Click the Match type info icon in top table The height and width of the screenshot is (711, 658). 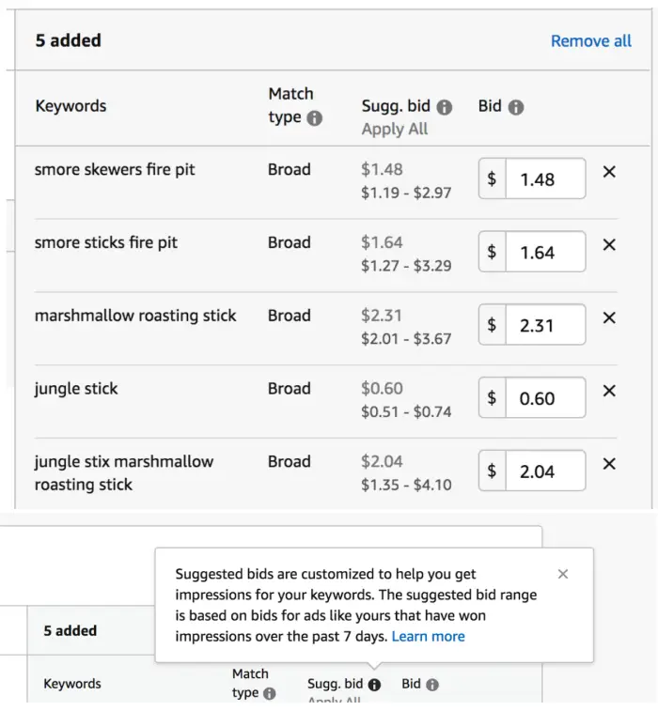[x=315, y=118]
